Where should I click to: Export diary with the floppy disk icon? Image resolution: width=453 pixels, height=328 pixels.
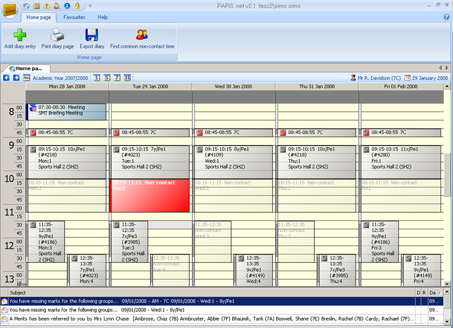(x=92, y=35)
